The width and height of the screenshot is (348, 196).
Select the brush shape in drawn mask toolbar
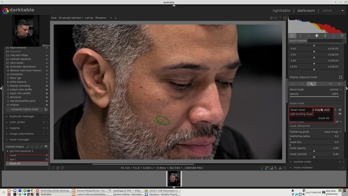tap(311, 83)
